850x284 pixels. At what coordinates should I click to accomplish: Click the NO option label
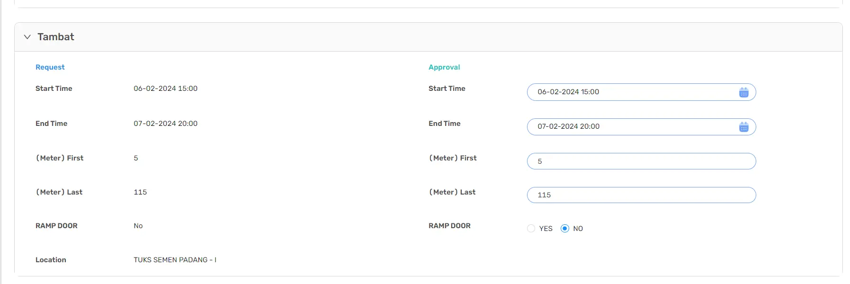point(578,229)
